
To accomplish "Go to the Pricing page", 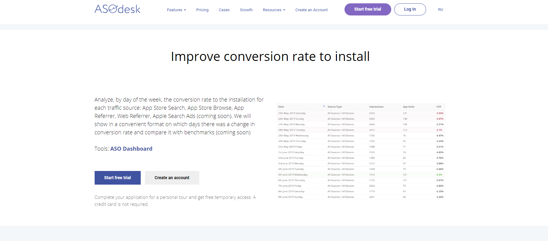I will pos(202,10).
